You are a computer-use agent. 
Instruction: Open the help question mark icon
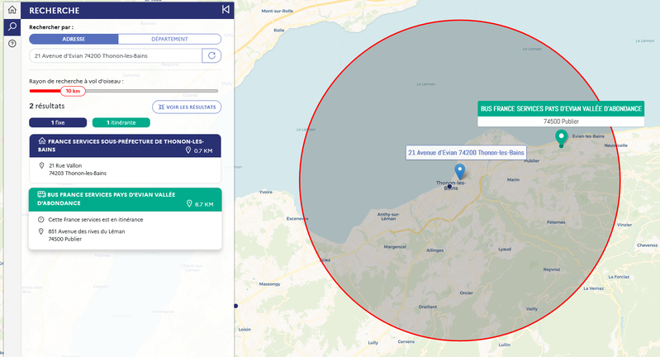click(12, 43)
